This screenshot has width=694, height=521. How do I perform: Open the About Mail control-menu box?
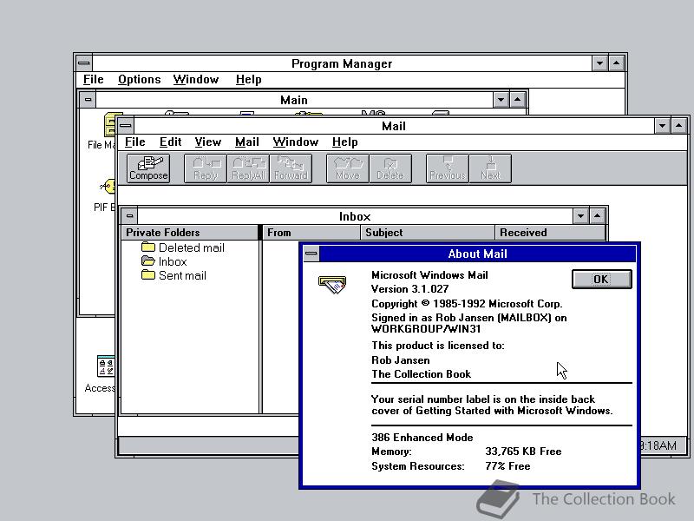pos(311,254)
